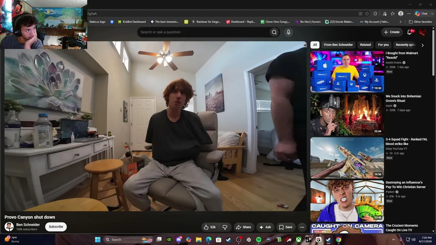Open the Edge split screen icon
Screen dimensions: 436x245
point(360,14)
